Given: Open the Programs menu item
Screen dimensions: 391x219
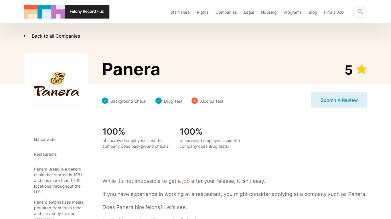Looking at the screenshot, I should point(293,12).
